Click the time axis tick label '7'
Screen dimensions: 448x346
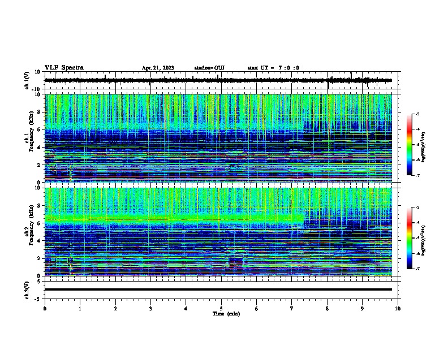click(292, 309)
